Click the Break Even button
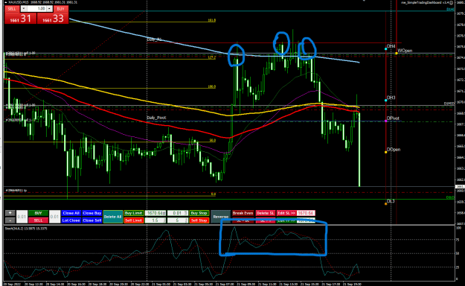This screenshot has height=286, width=465. pos(243,213)
